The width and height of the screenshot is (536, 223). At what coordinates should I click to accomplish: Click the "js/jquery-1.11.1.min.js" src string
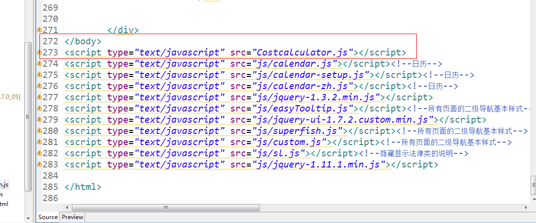[319, 165]
